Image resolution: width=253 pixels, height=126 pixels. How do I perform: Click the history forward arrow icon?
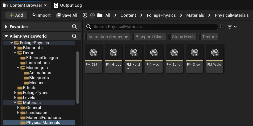(x=92, y=15)
